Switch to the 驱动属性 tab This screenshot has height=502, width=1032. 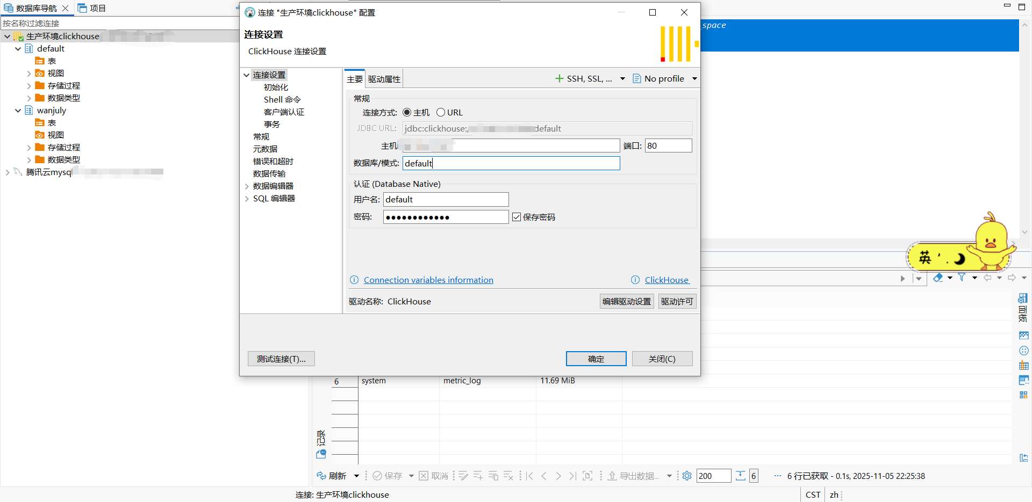(384, 79)
